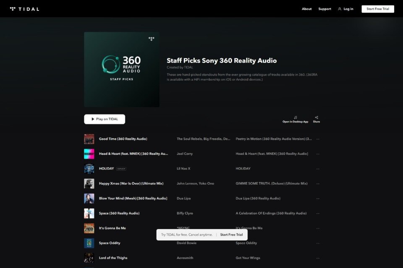Viewport: 403px width, 268px height.
Task: Open more options for Happy Xmas track
Action: [318, 184]
